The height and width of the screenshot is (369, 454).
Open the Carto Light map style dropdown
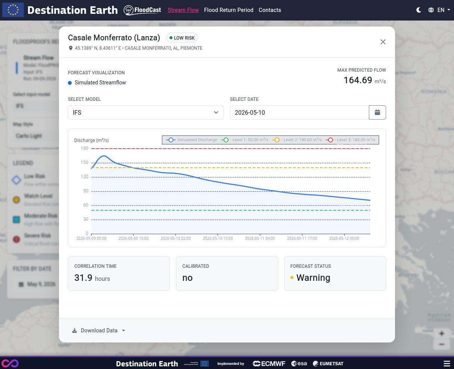click(36, 136)
